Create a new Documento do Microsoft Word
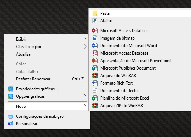The width and height of the screenshot is (191, 137). (140, 46)
